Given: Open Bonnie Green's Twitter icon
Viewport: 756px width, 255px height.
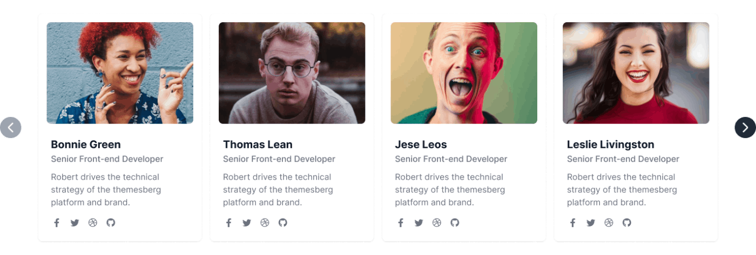Looking at the screenshot, I should [75, 223].
